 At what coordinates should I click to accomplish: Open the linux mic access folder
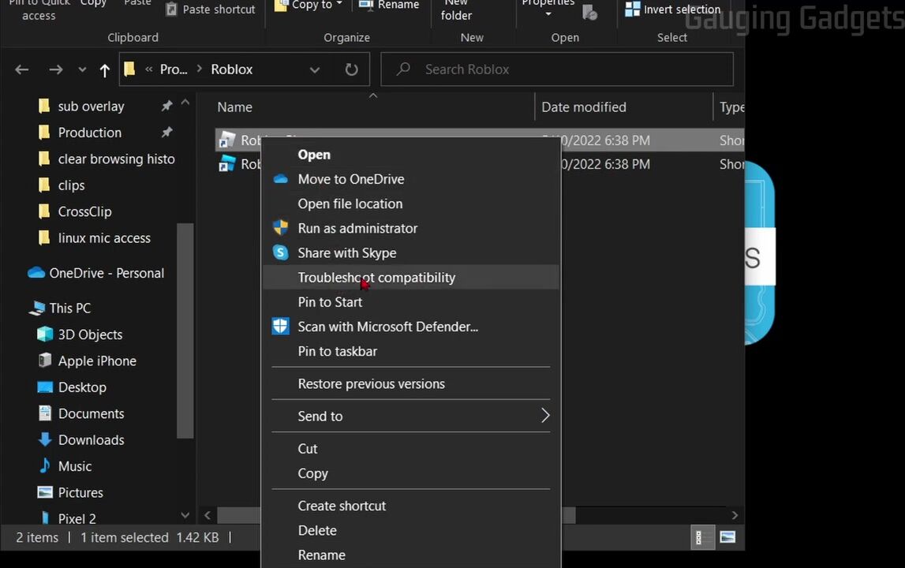tap(104, 237)
